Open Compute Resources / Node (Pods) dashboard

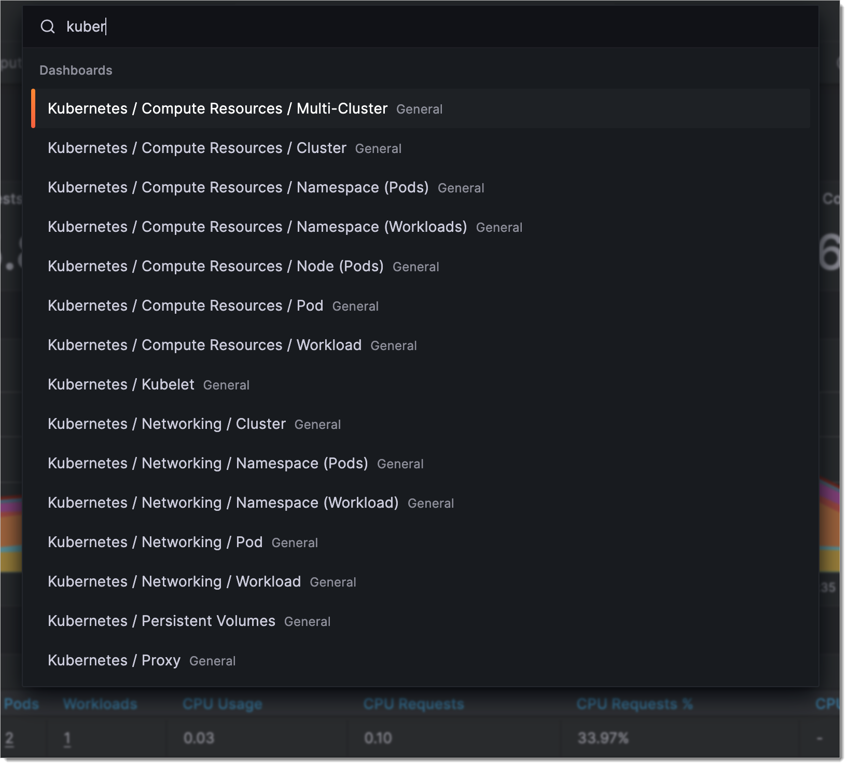tap(421, 266)
